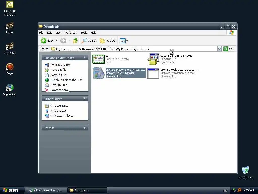This screenshot has height=194, width=258.
Task: Open the View menu
Action: 58,33
